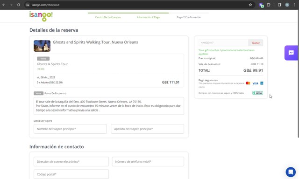The image size is (299, 179).
Task: Toggle the browser side panel icon
Action: [x=279, y=5]
